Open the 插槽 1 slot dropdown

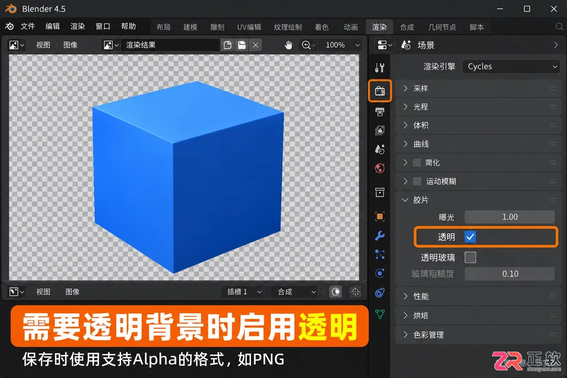pyautogui.click(x=243, y=291)
